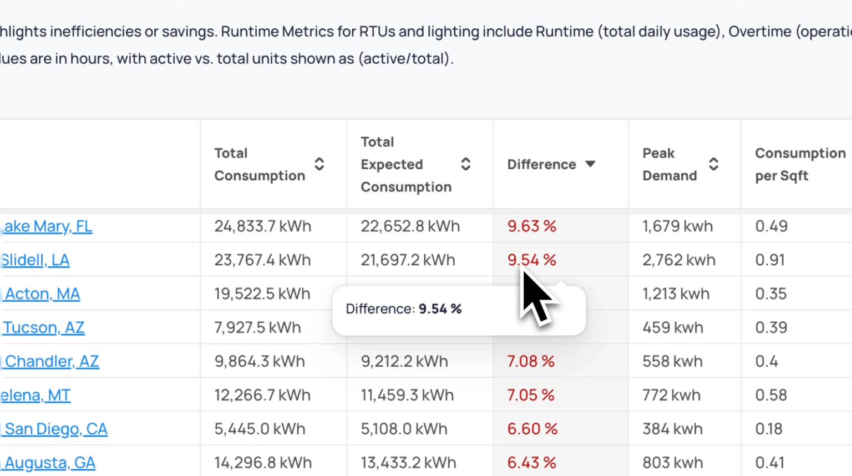Click the 9.54 % difference cell

pos(531,260)
